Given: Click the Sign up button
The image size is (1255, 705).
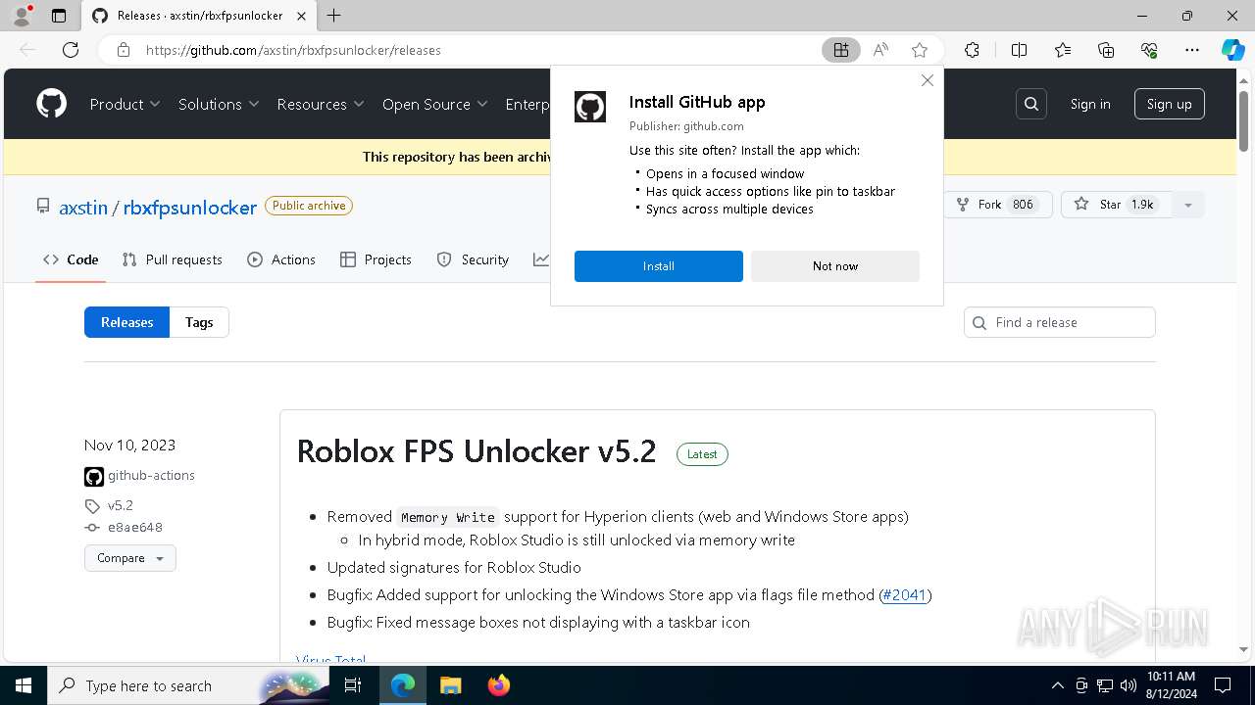Looking at the screenshot, I should tap(1169, 104).
